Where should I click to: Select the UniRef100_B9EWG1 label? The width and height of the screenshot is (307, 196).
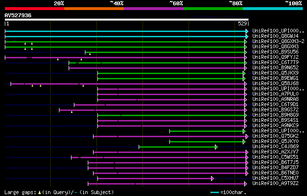[x=275, y=78]
